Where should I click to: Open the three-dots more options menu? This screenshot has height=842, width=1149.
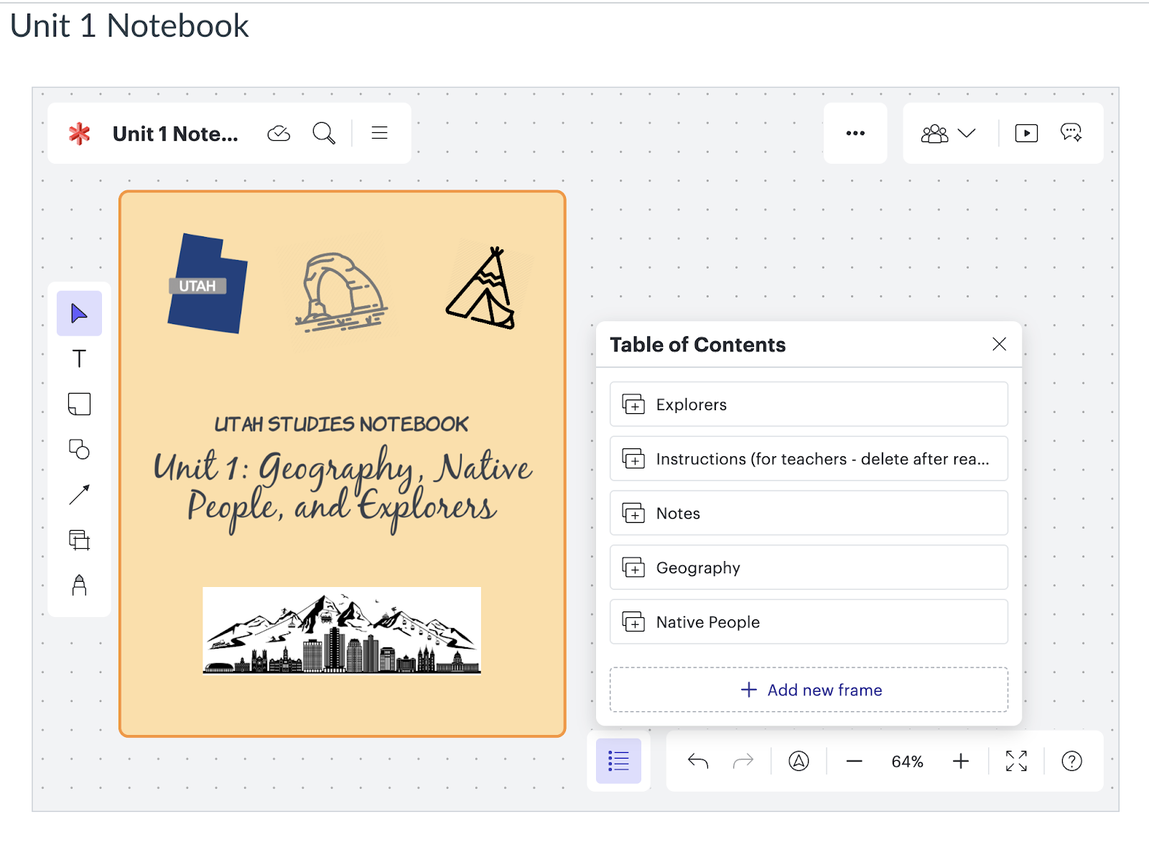tap(855, 133)
